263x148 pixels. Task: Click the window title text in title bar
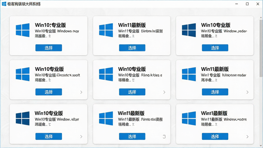pyautogui.click(x=24, y=4)
